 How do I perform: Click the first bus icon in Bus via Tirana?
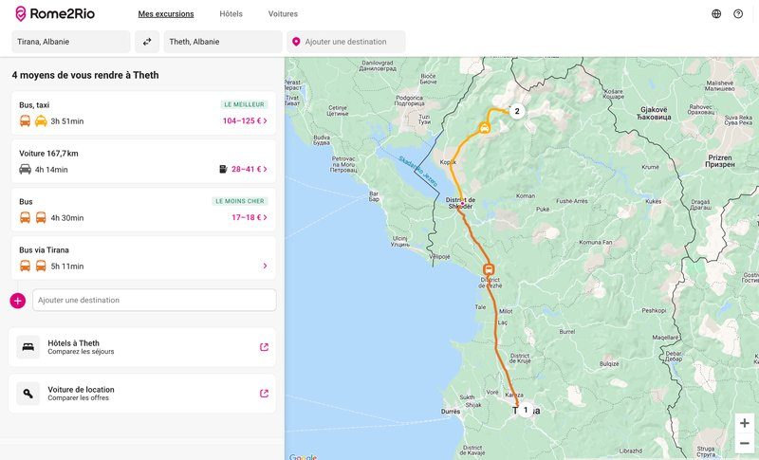tap(26, 266)
